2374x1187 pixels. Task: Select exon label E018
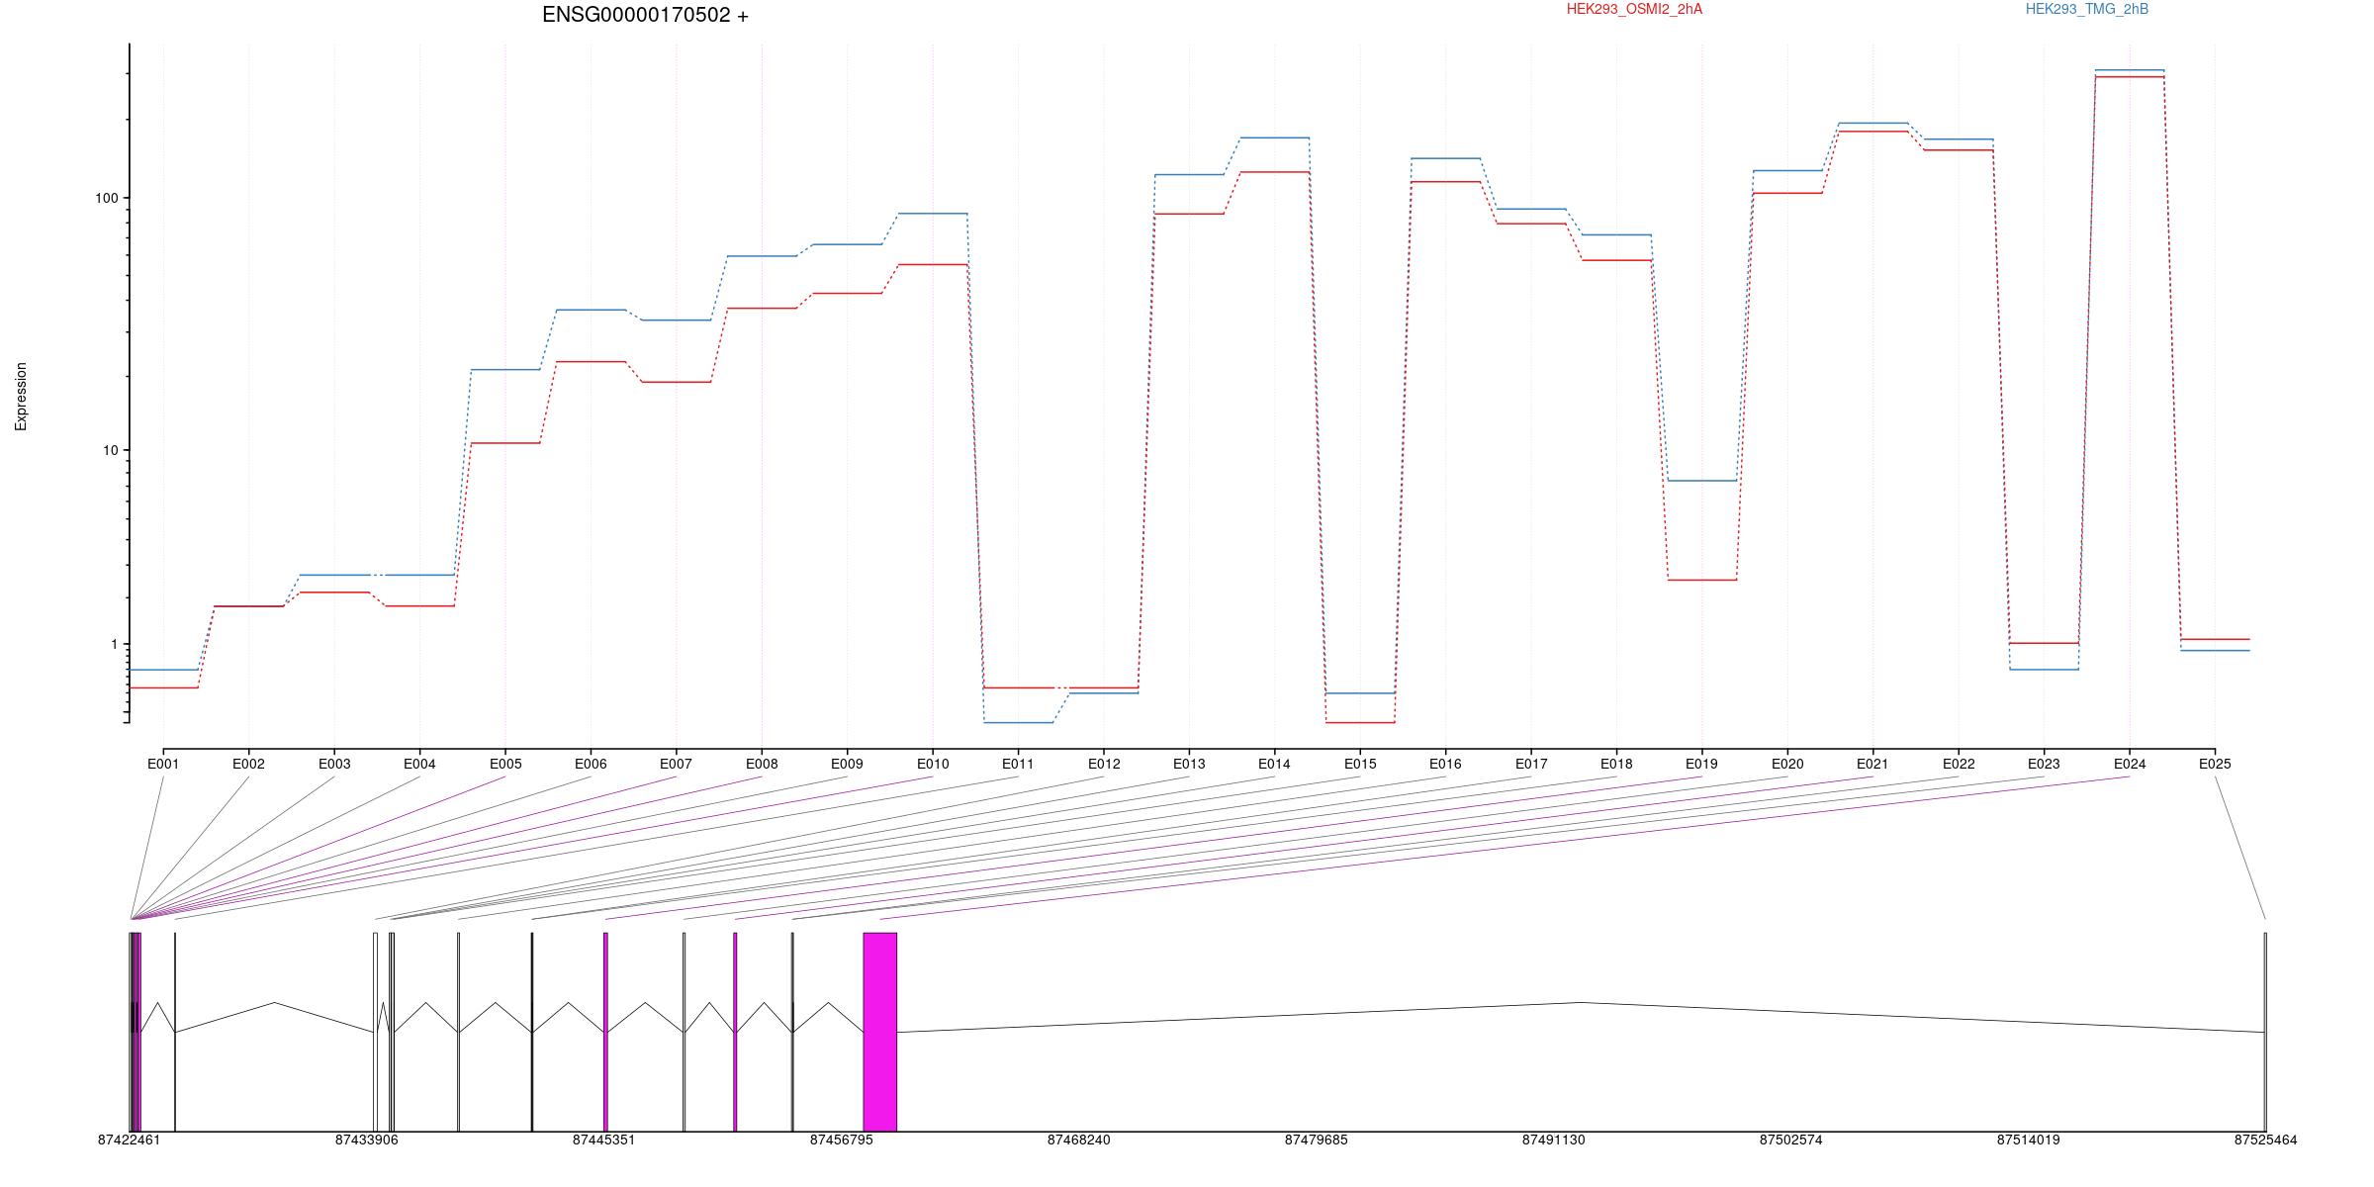1616,764
